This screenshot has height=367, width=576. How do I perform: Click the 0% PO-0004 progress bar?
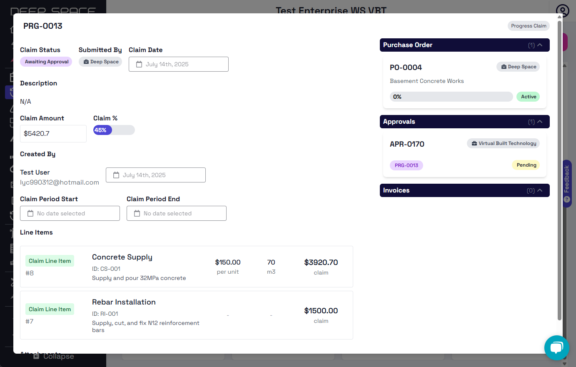coord(451,97)
